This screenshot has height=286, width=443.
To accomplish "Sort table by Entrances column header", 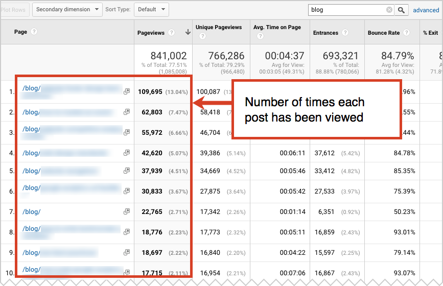I will (325, 33).
